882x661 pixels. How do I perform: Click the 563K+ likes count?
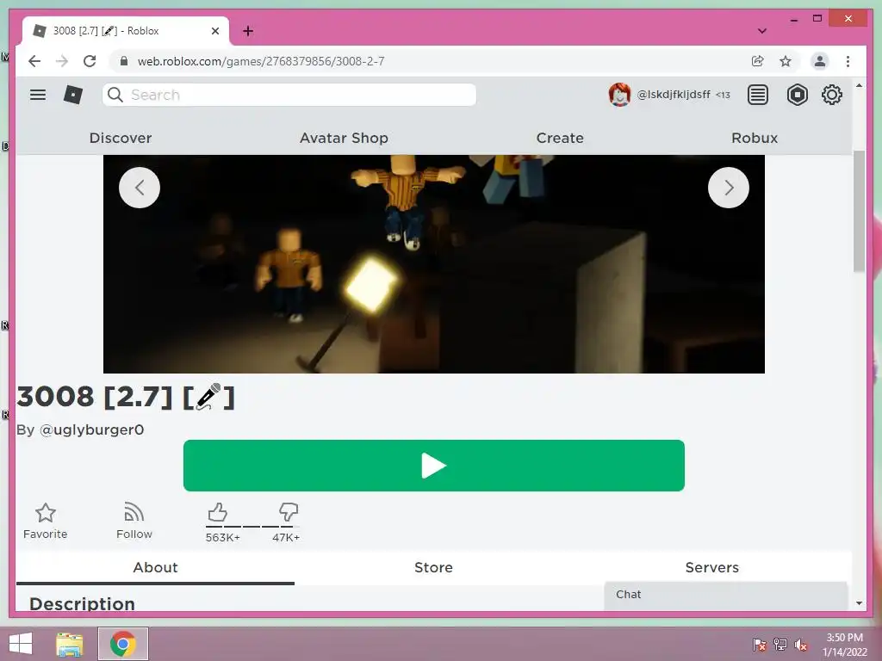pos(223,537)
